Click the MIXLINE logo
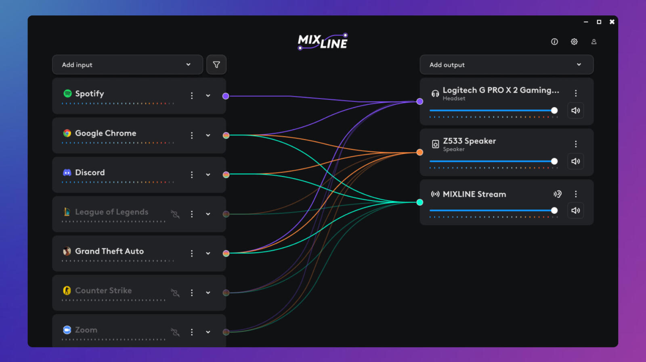Image resolution: width=646 pixels, height=362 pixels. 323,42
